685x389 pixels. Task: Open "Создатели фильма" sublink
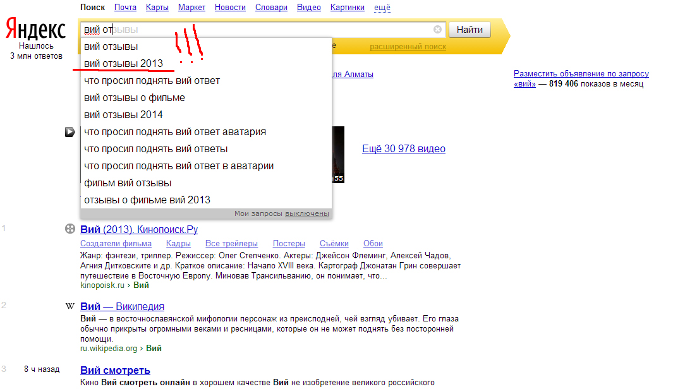tap(116, 244)
